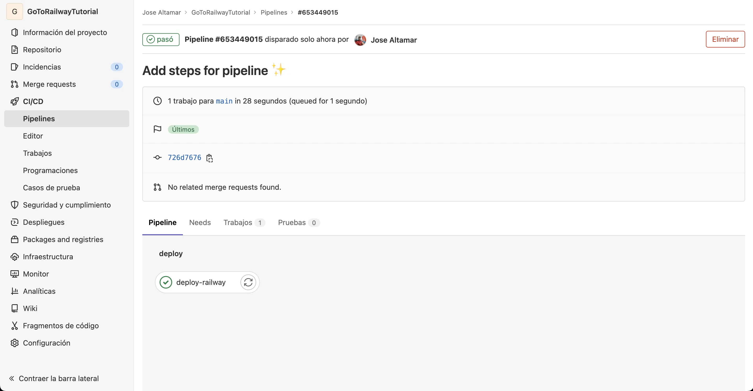This screenshot has height=391, width=753.
Task: Open the Pruebas tab
Action: tap(298, 222)
